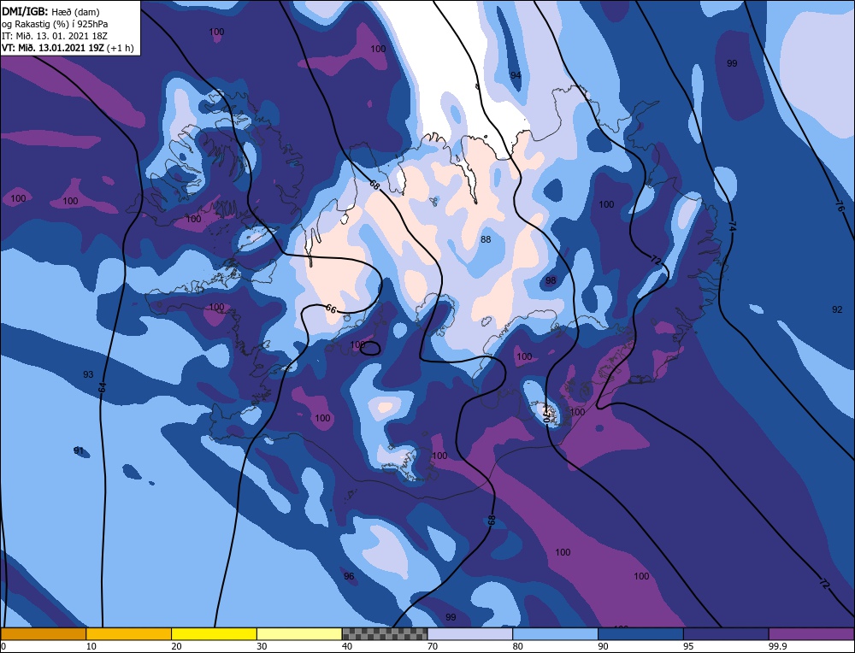Select the gray checkered 40–70 legend swatch

[385, 633]
